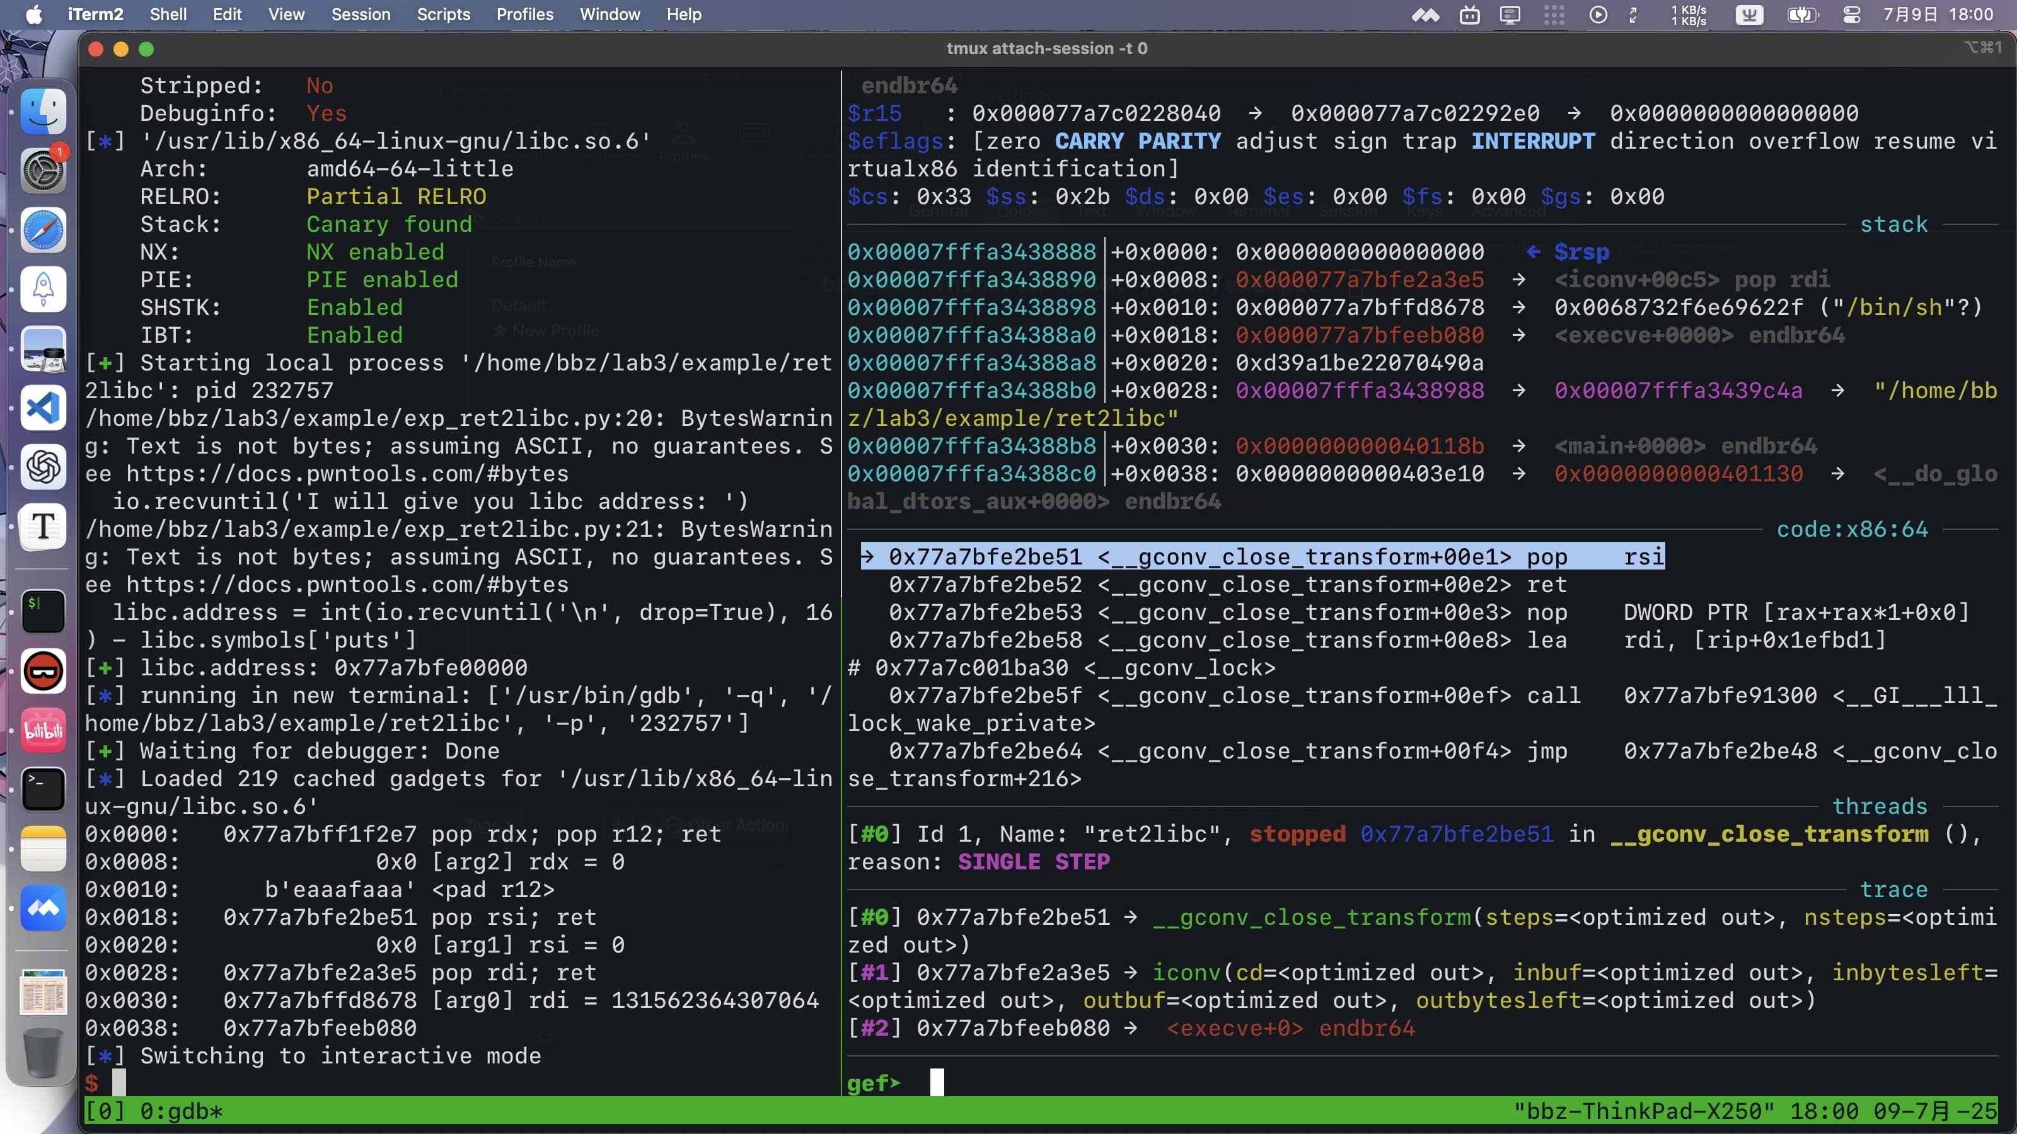The height and width of the screenshot is (1134, 2017).
Task: Focus the gef prompt input line
Action: (937, 1083)
